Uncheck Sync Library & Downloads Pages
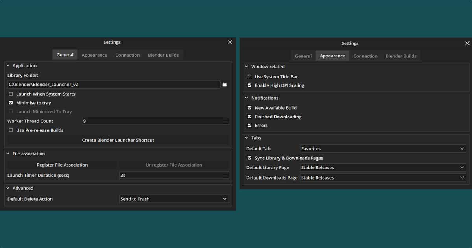The height and width of the screenshot is (248, 472). (250, 158)
